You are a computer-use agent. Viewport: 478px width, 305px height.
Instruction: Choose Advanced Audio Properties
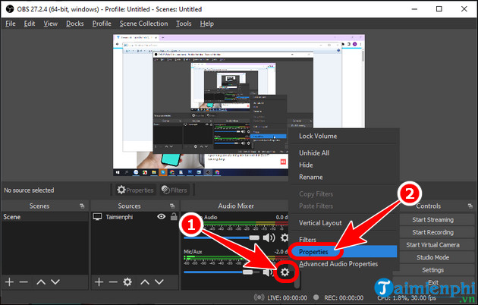pyautogui.click(x=338, y=264)
